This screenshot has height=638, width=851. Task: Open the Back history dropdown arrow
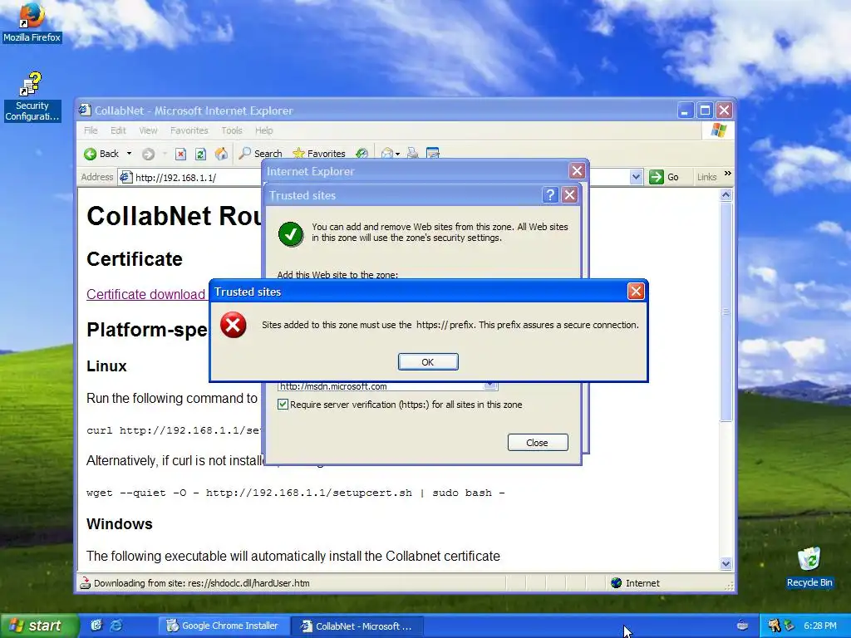point(129,154)
